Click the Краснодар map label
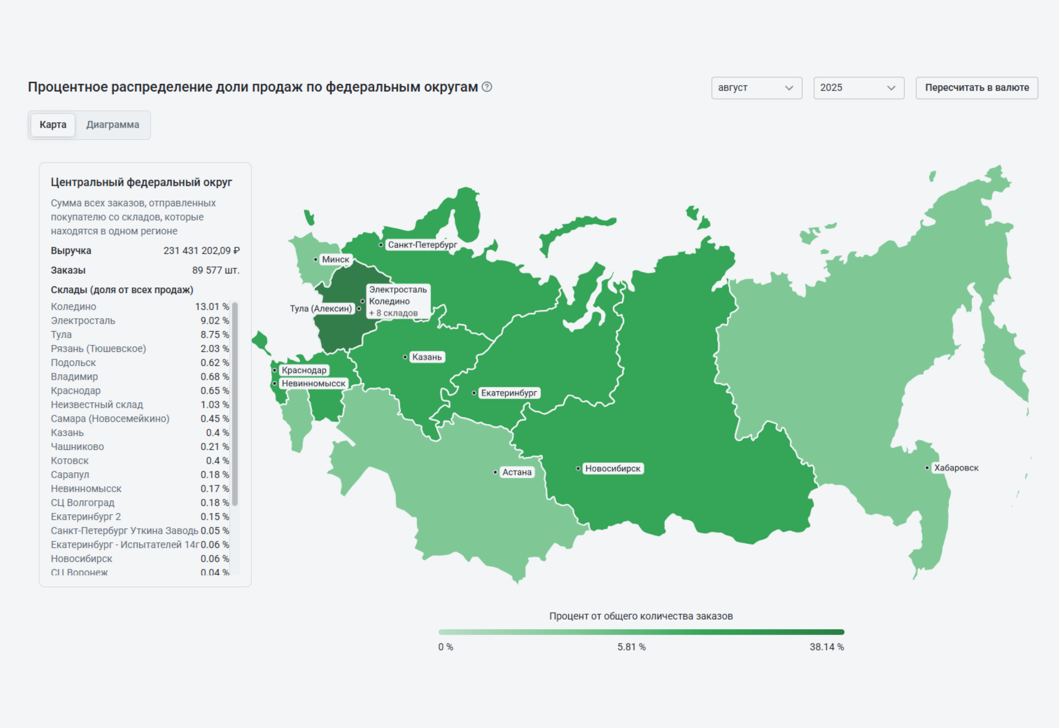The width and height of the screenshot is (1059, 728). pos(305,370)
